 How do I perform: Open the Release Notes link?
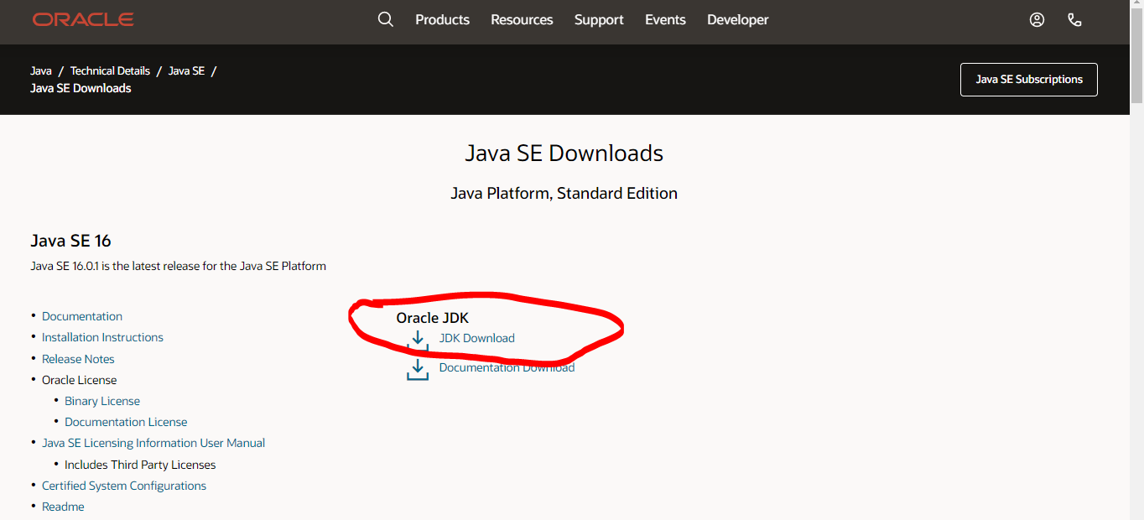(x=78, y=358)
